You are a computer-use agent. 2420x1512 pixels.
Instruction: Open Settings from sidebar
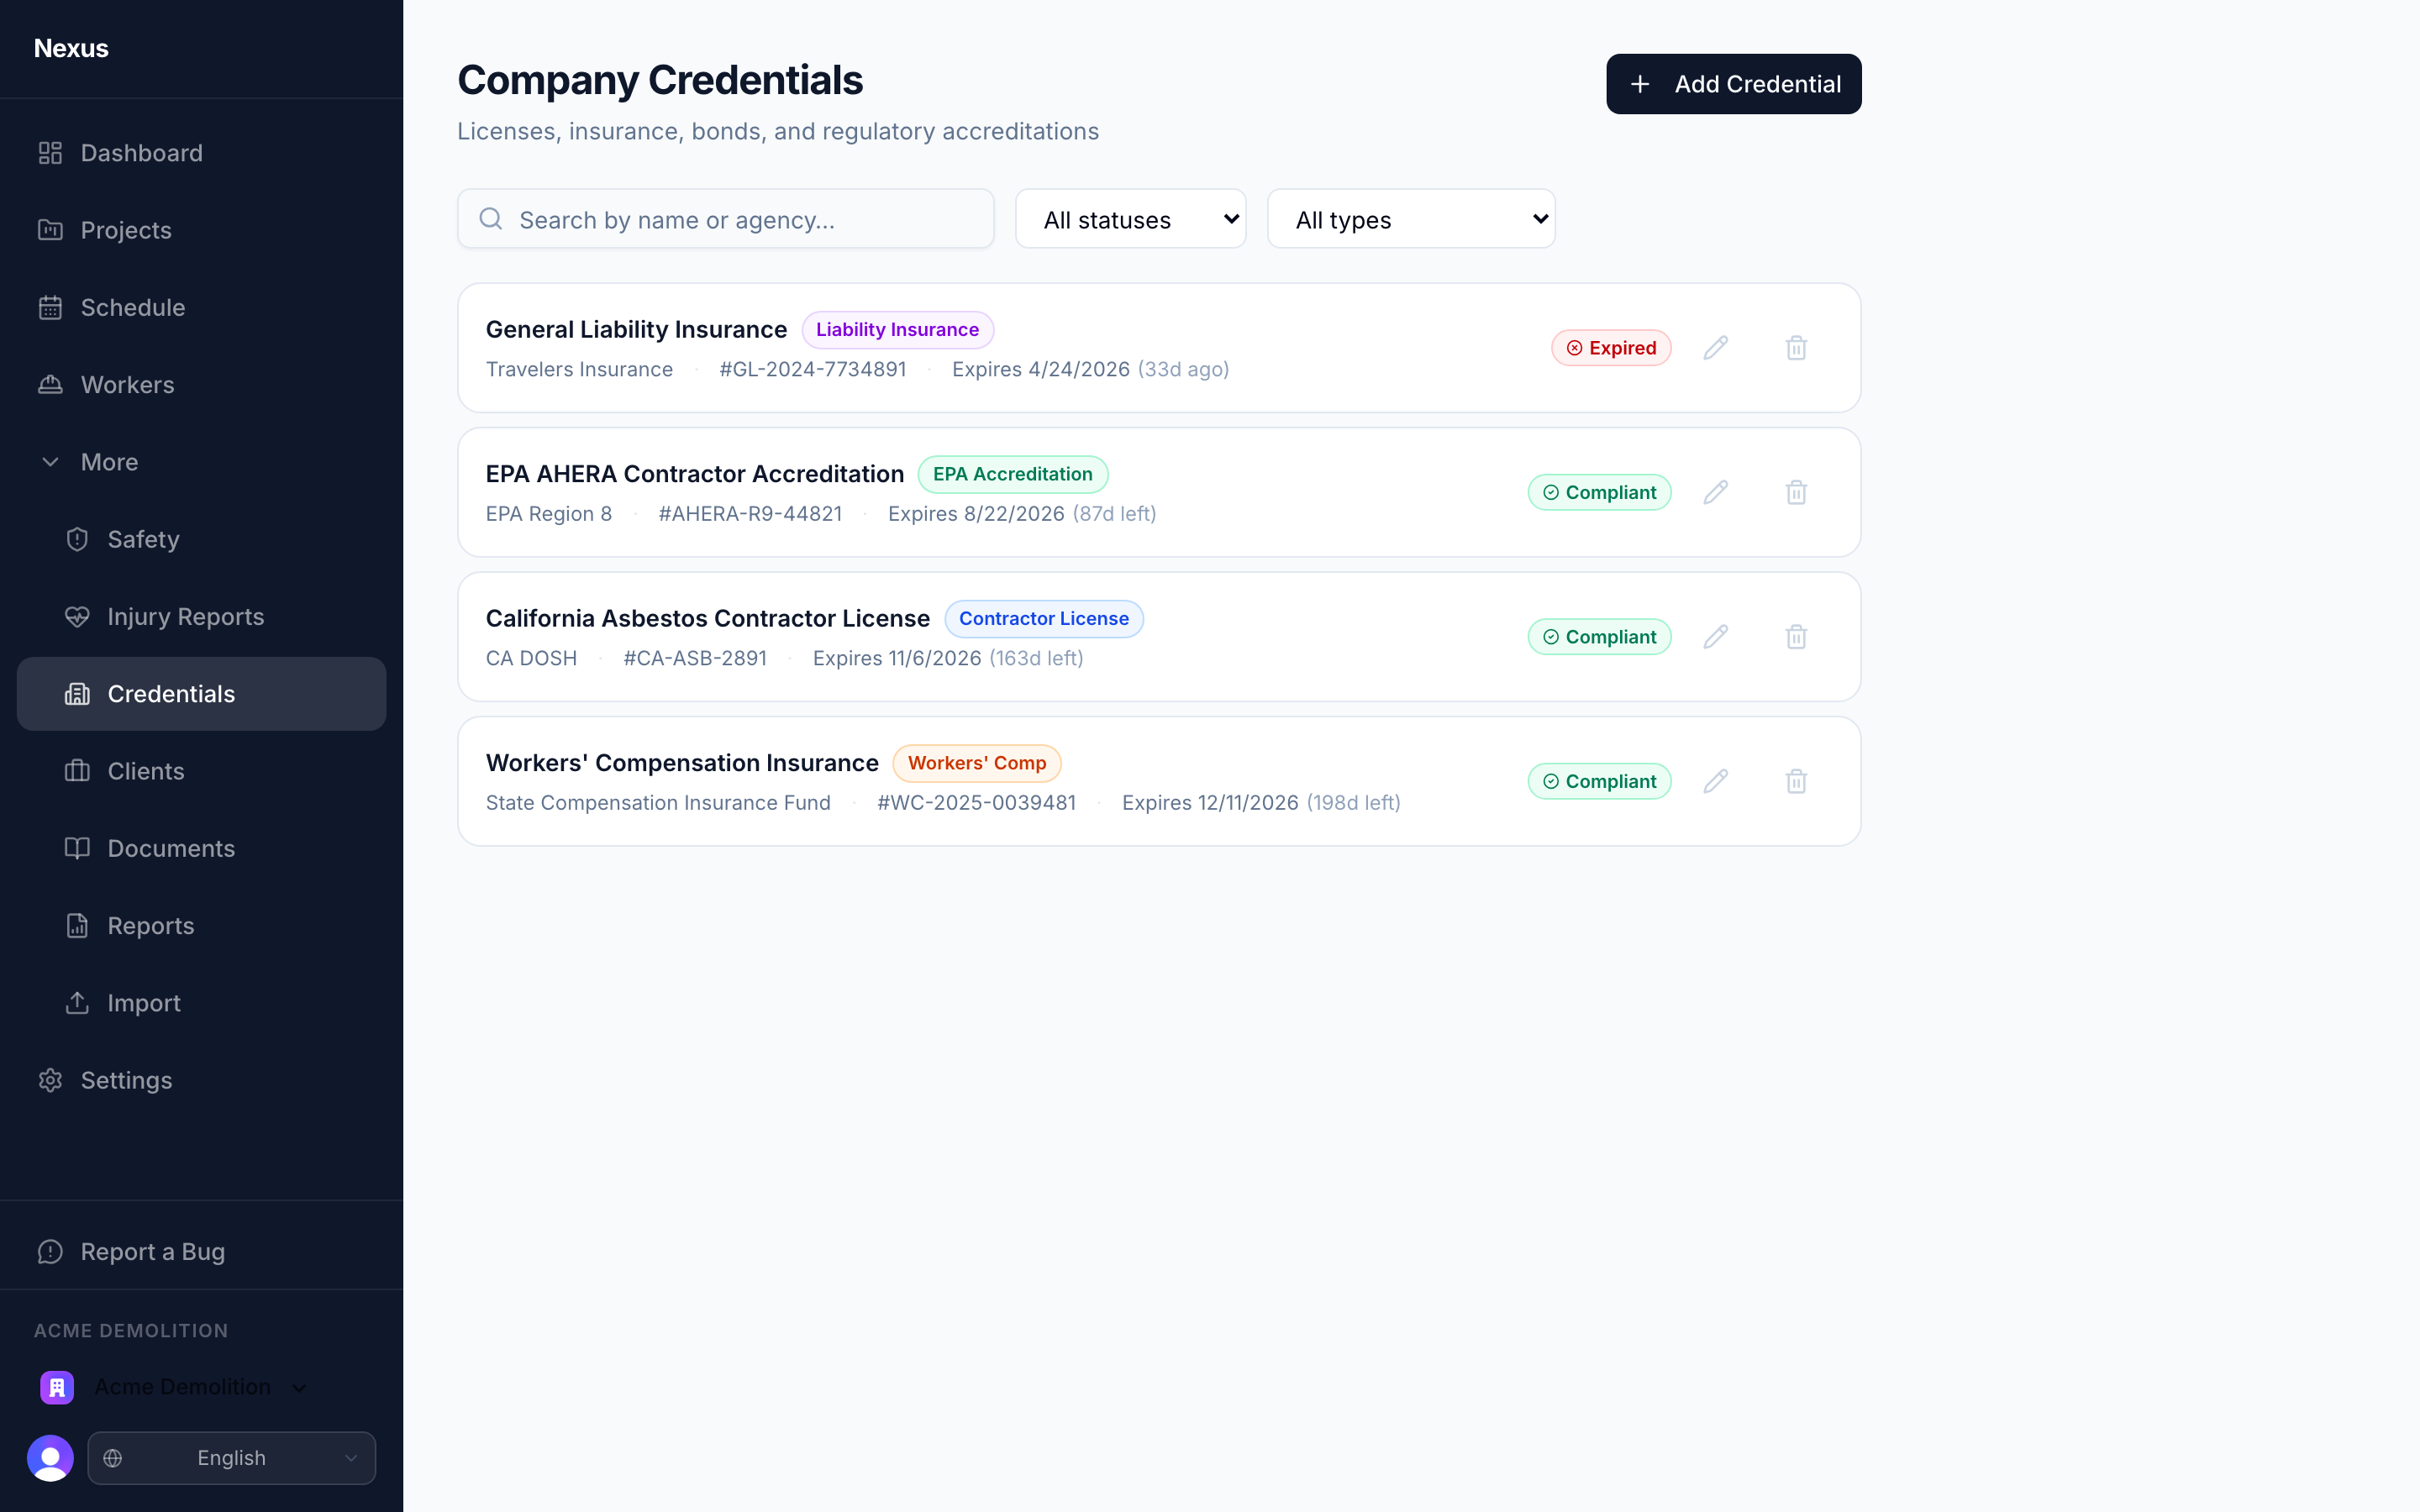[201, 1080]
